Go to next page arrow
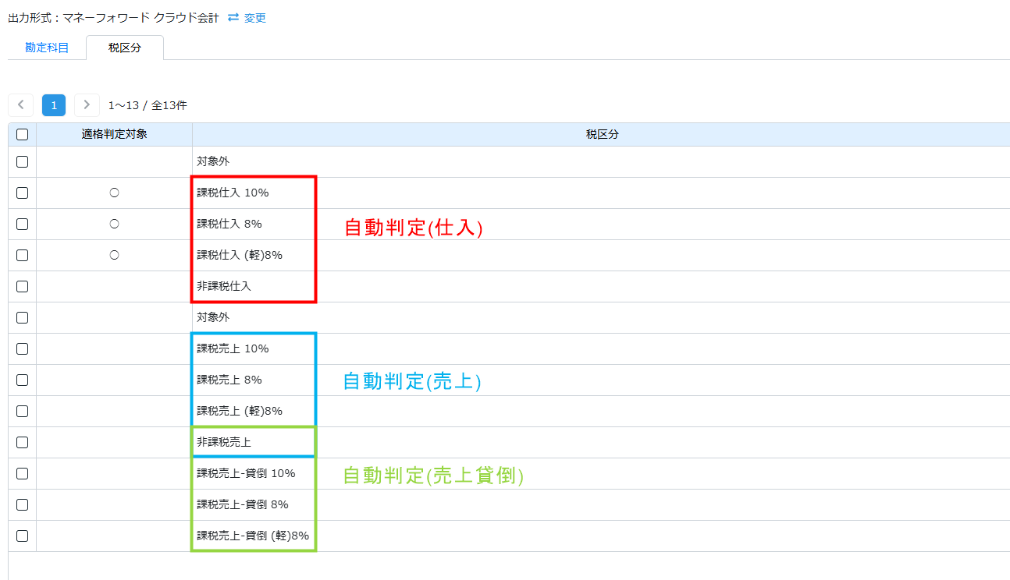1010x580 pixels. [x=87, y=105]
